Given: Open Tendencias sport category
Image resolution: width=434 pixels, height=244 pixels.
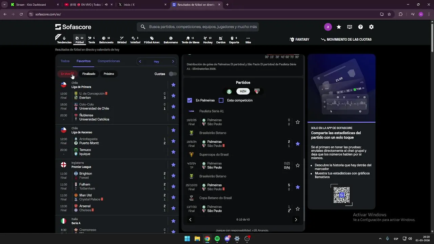Looking at the screenshot, I should [64, 40].
